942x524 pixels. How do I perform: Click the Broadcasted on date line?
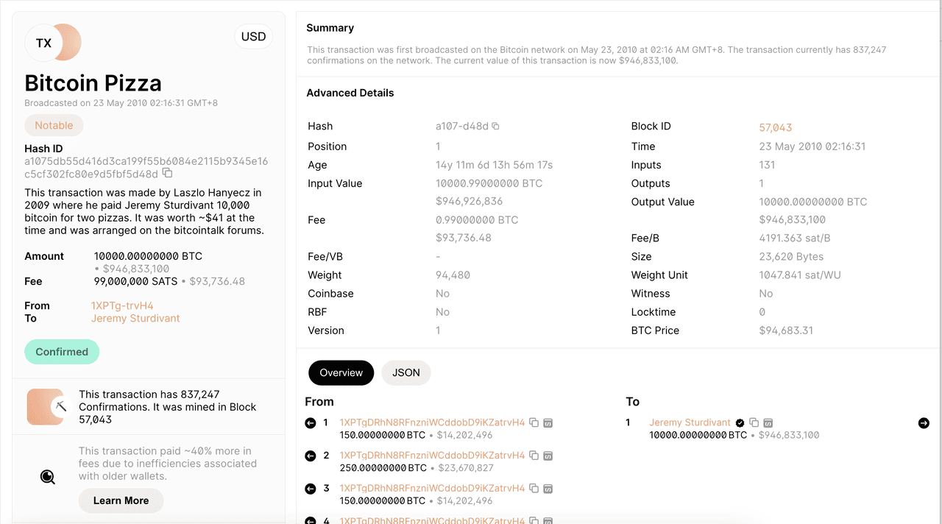tap(121, 103)
